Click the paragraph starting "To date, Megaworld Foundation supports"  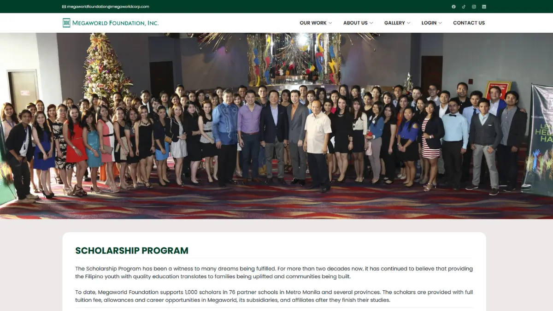[x=274, y=296]
